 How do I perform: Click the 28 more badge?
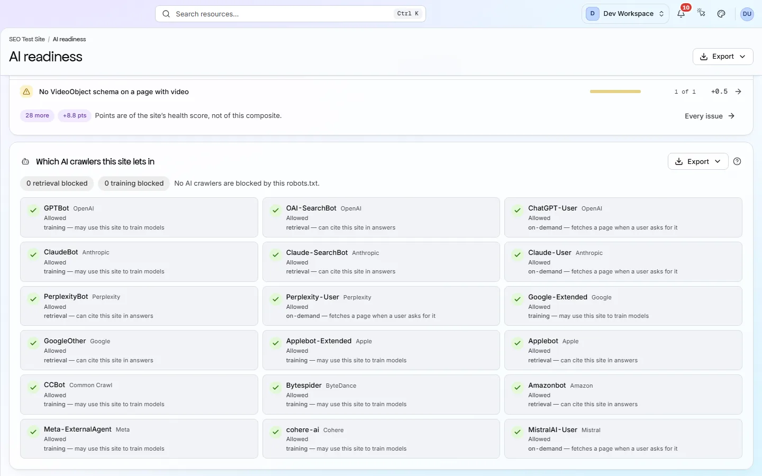pos(37,115)
